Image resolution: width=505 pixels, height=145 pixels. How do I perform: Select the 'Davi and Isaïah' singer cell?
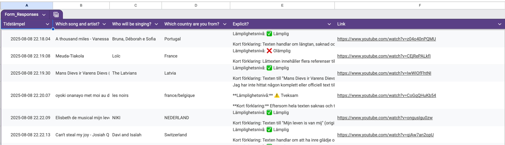(x=136, y=135)
